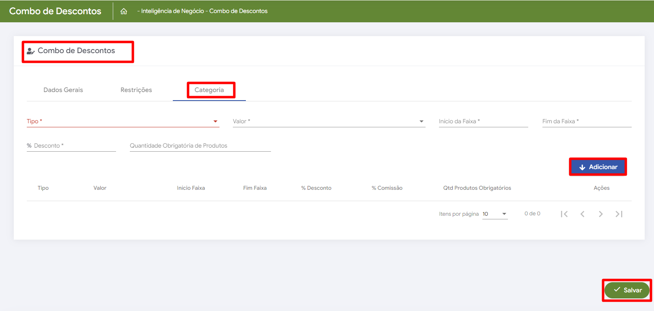654x311 pixels.
Task: Select the Categoria tab
Action: click(x=209, y=90)
